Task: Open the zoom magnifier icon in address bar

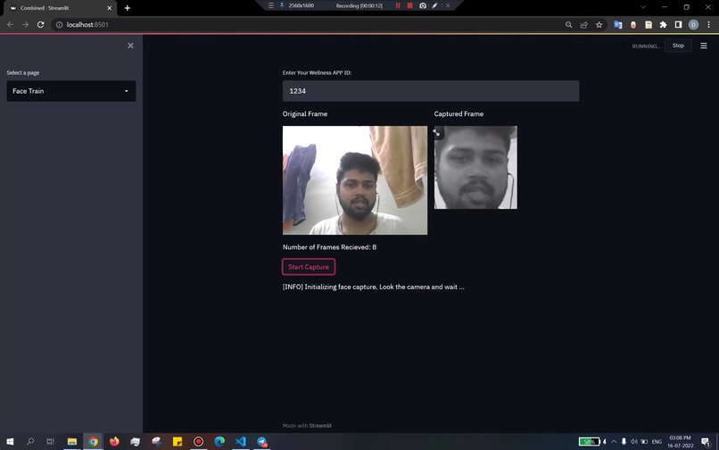Action: pyautogui.click(x=568, y=25)
